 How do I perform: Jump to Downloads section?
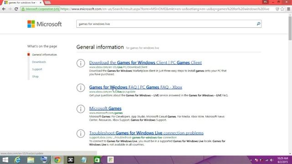(x=39, y=62)
